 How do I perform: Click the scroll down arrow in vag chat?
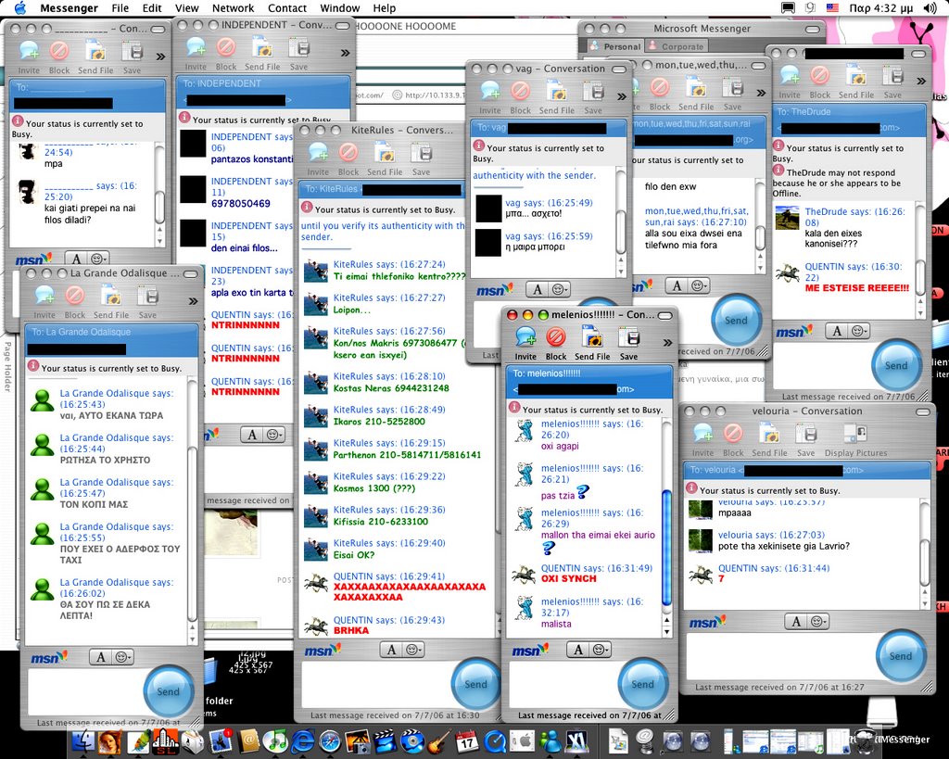pos(620,273)
